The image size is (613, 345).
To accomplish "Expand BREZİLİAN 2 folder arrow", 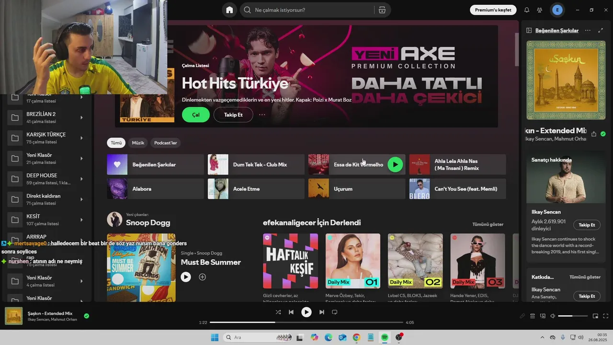I will (x=81, y=117).
